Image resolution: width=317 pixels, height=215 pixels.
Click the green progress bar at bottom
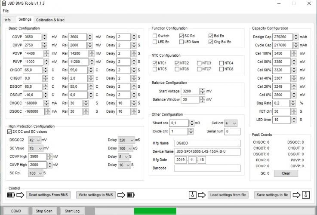pos(155,211)
